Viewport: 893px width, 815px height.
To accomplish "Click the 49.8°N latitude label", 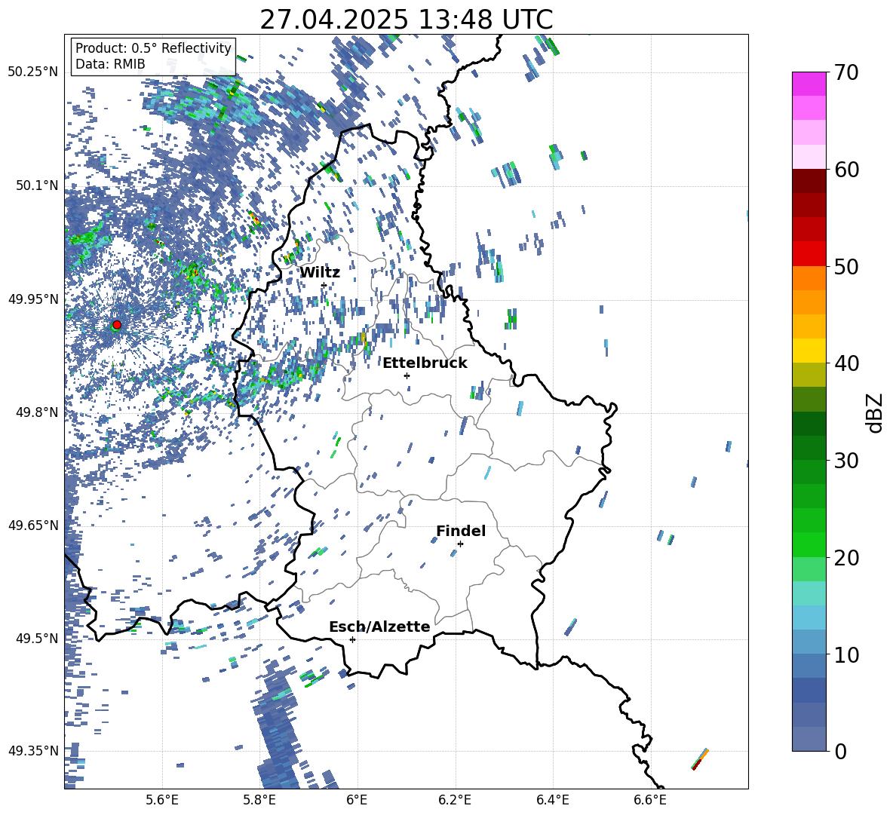I will click(37, 412).
